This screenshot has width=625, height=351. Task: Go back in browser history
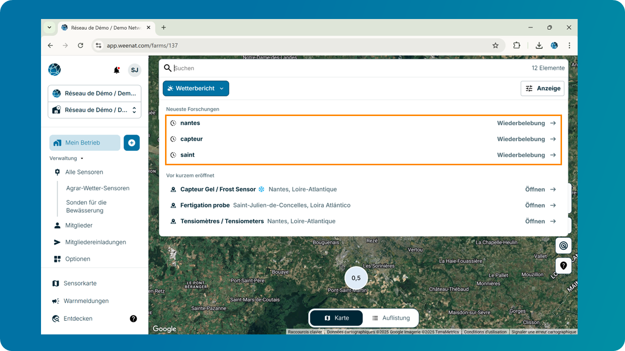coord(50,45)
